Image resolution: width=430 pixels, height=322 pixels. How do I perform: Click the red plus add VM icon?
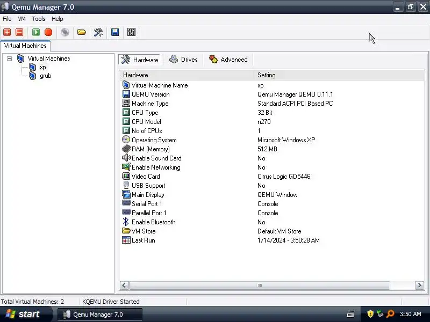coord(7,32)
